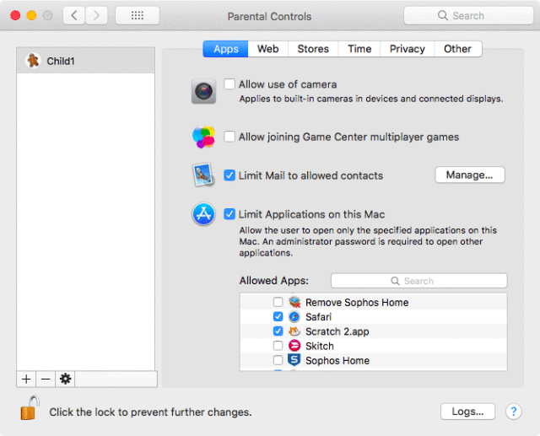This screenshot has width=540, height=436.
Task: Go forward with the right chevron
Action: 96,15
